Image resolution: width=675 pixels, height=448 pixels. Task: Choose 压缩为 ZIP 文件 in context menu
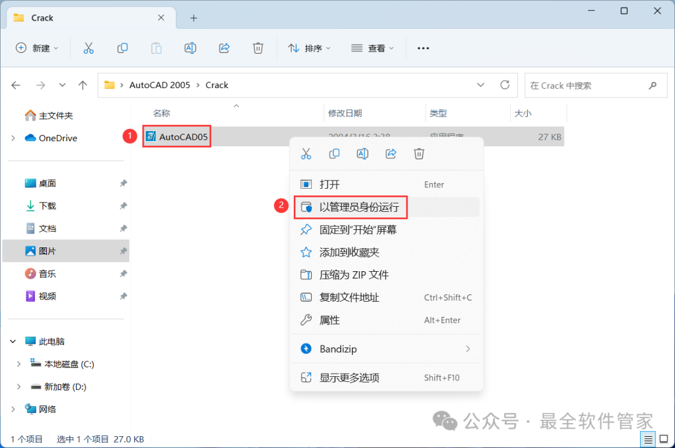coord(386,274)
